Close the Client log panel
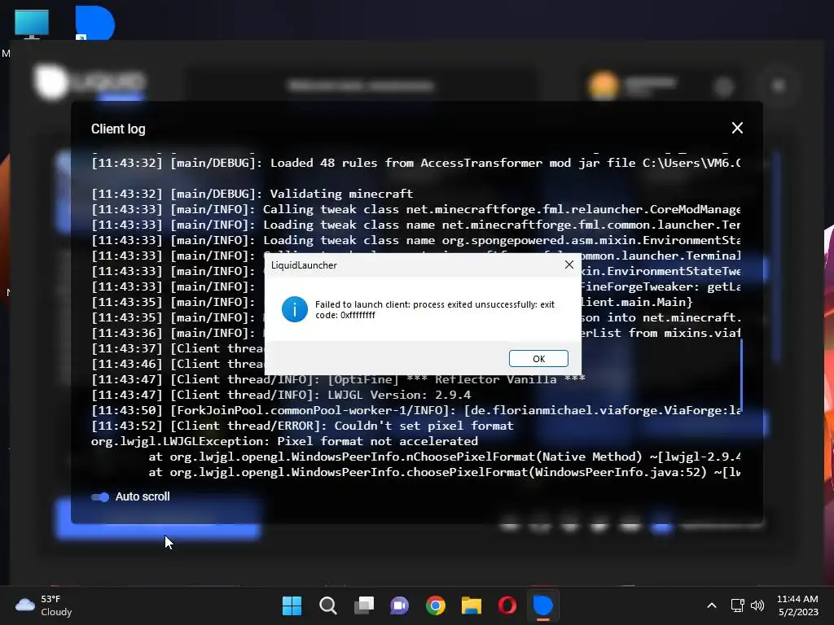 (x=737, y=128)
